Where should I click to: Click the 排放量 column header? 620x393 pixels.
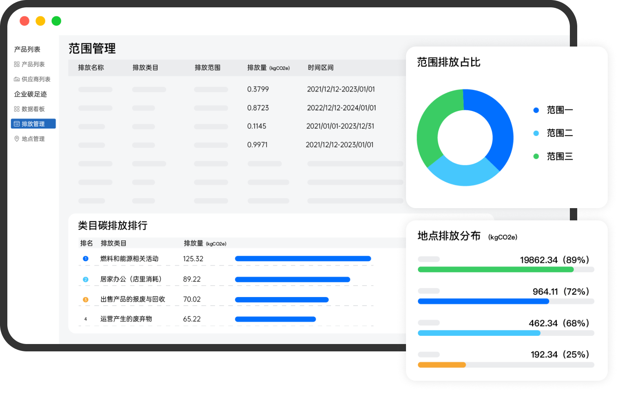[x=257, y=68]
